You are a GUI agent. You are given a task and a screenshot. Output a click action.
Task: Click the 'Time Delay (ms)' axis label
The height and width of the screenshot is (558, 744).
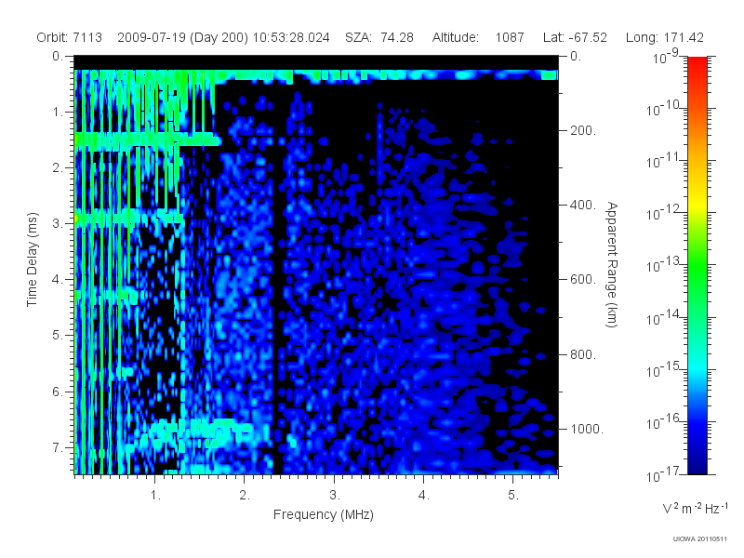(32, 259)
